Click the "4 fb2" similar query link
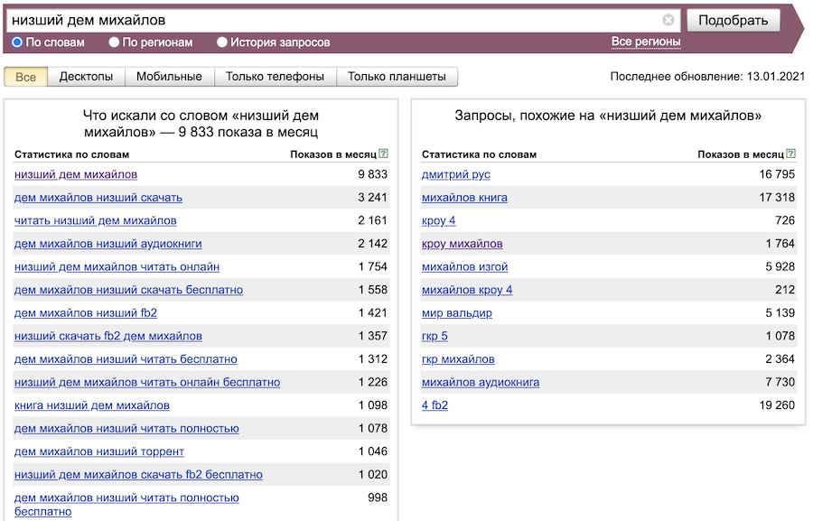Image resolution: width=813 pixels, height=521 pixels. click(435, 405)
